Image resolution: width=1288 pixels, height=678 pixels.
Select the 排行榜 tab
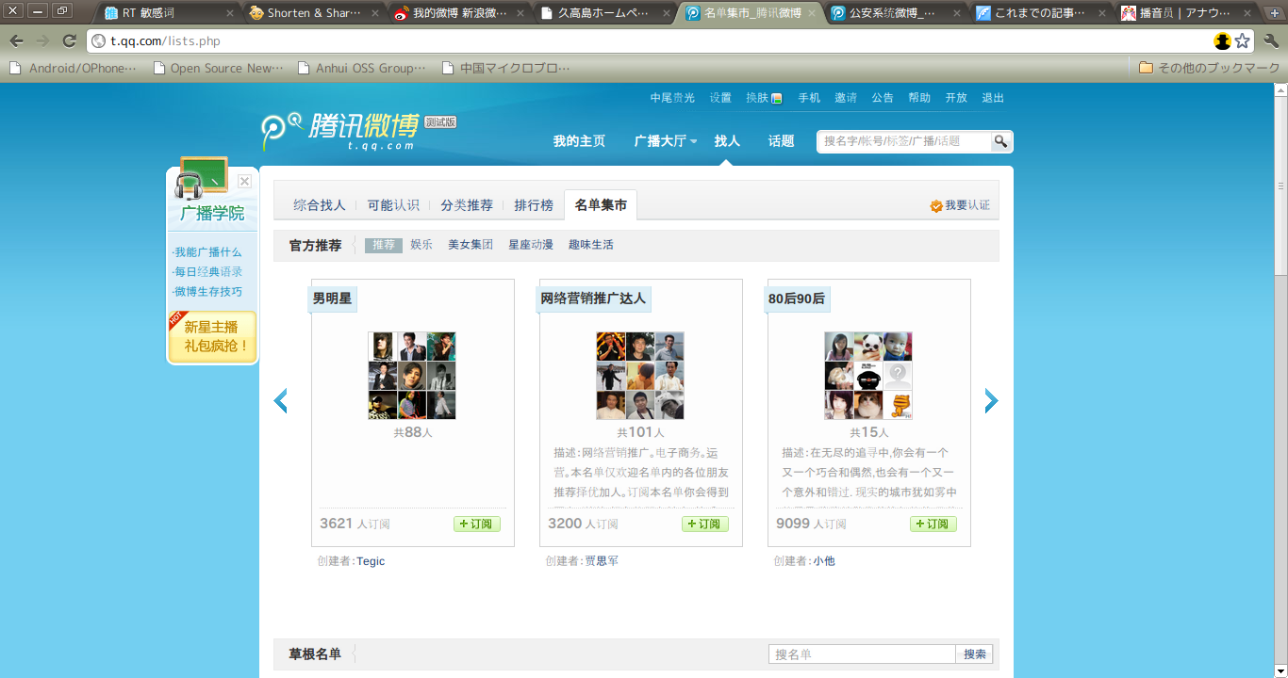(534, 205)
